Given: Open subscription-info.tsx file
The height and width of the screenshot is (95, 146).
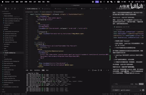Looking at the screenshot, I should tap(11, 42).
